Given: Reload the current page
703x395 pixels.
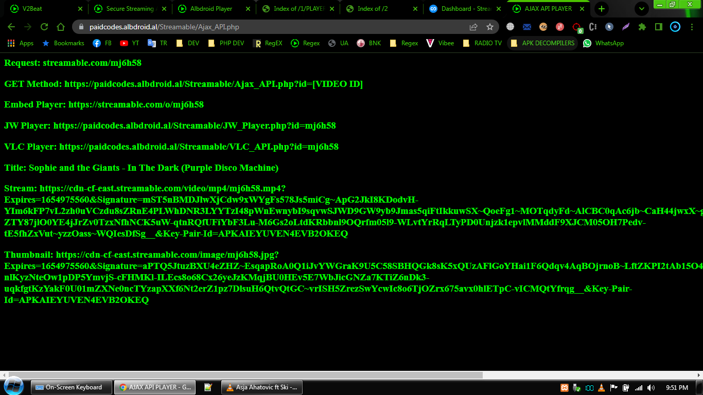Looking at the screenshot, I should coord(44,27).
